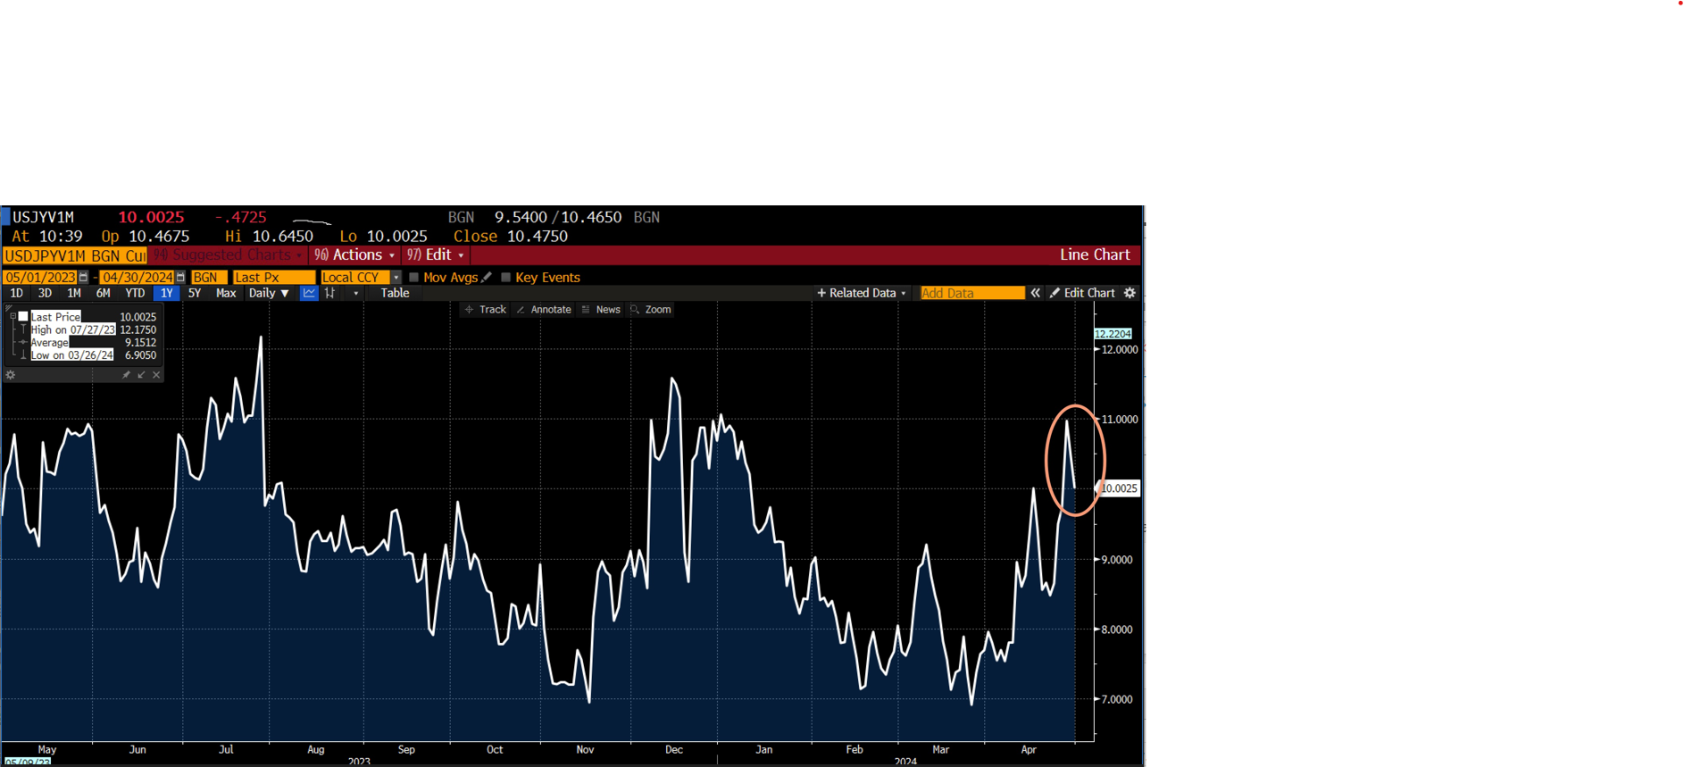The height and width of the screenshot is (767, 1684).
Task: Collapse the Last Price legend tree
Action: [13, 317]
